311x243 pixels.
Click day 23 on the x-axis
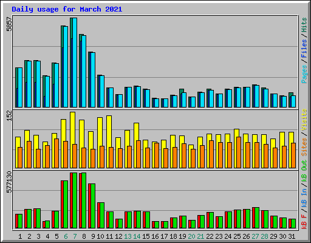(219, 236)
